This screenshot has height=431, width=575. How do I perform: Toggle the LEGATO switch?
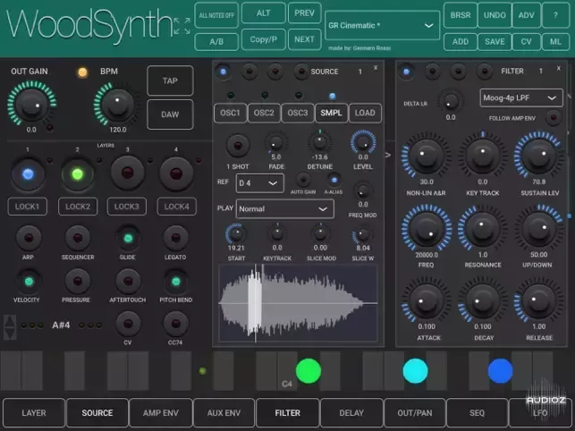(x=175, y=238)
